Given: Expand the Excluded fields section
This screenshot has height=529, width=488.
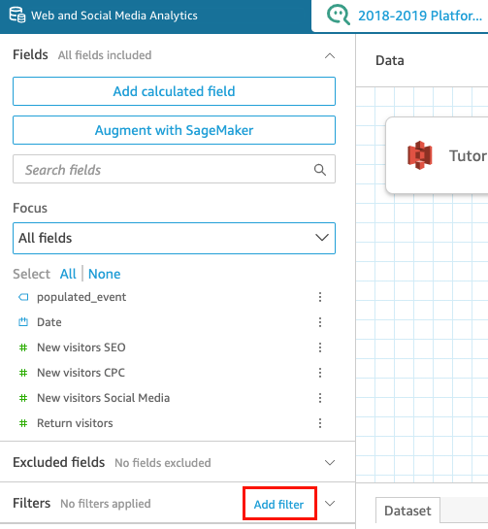Looking at the screenshot, I should pyautogui.click(x=330, y=463).
